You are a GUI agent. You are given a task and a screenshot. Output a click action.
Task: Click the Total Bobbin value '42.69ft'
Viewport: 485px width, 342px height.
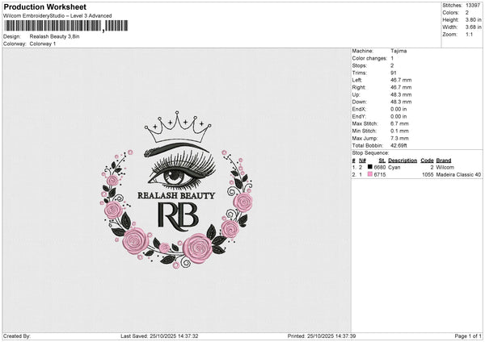coord(399,145)
